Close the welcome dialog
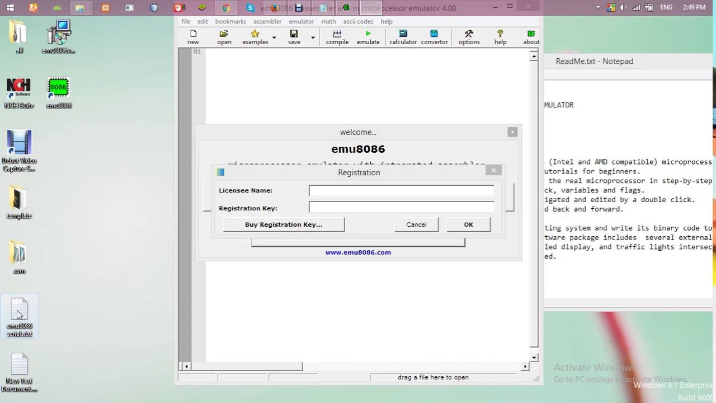The image size is (716, 403). pos(512,132)
